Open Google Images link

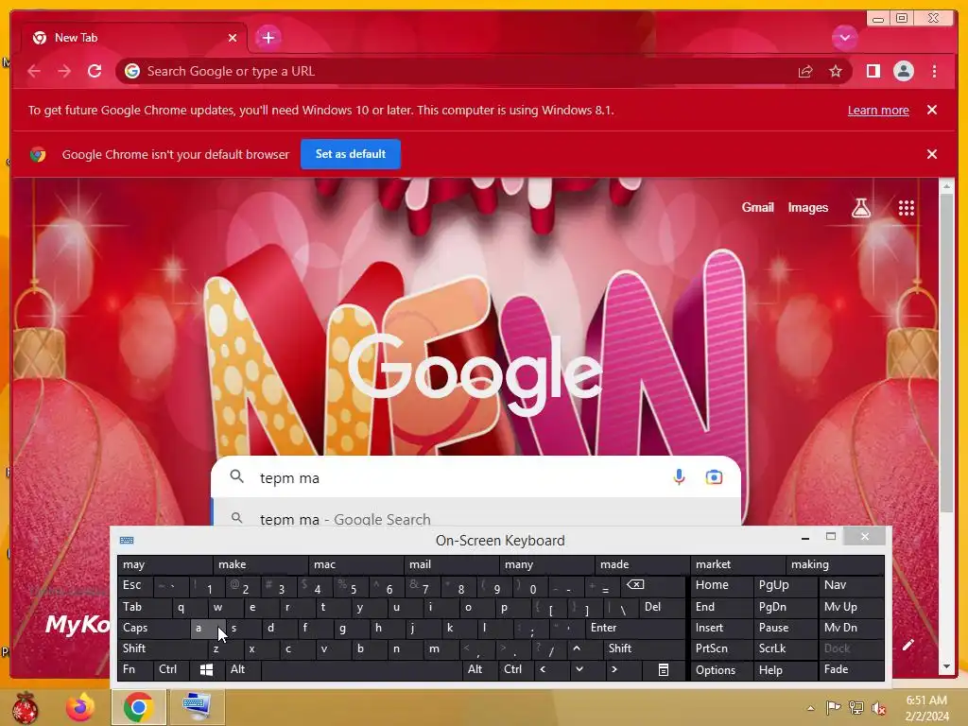[x=807, y=207]
